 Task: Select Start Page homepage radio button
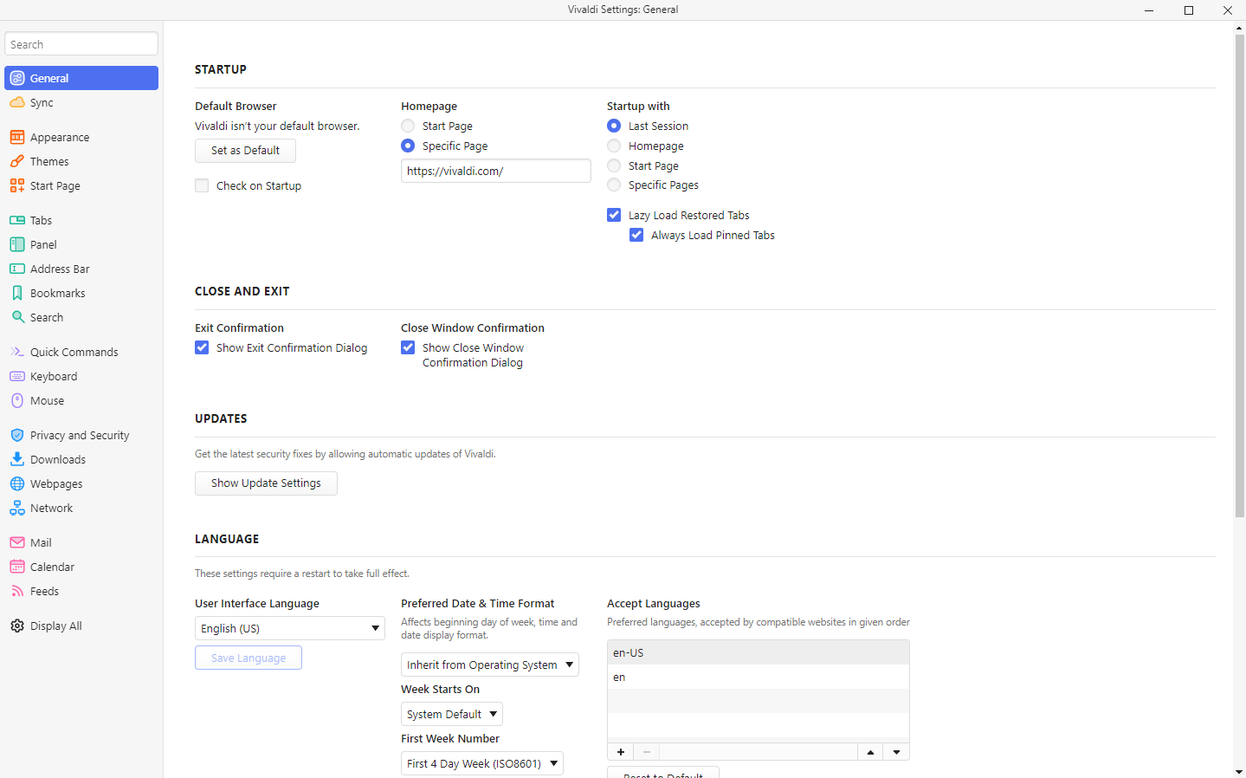408,126
